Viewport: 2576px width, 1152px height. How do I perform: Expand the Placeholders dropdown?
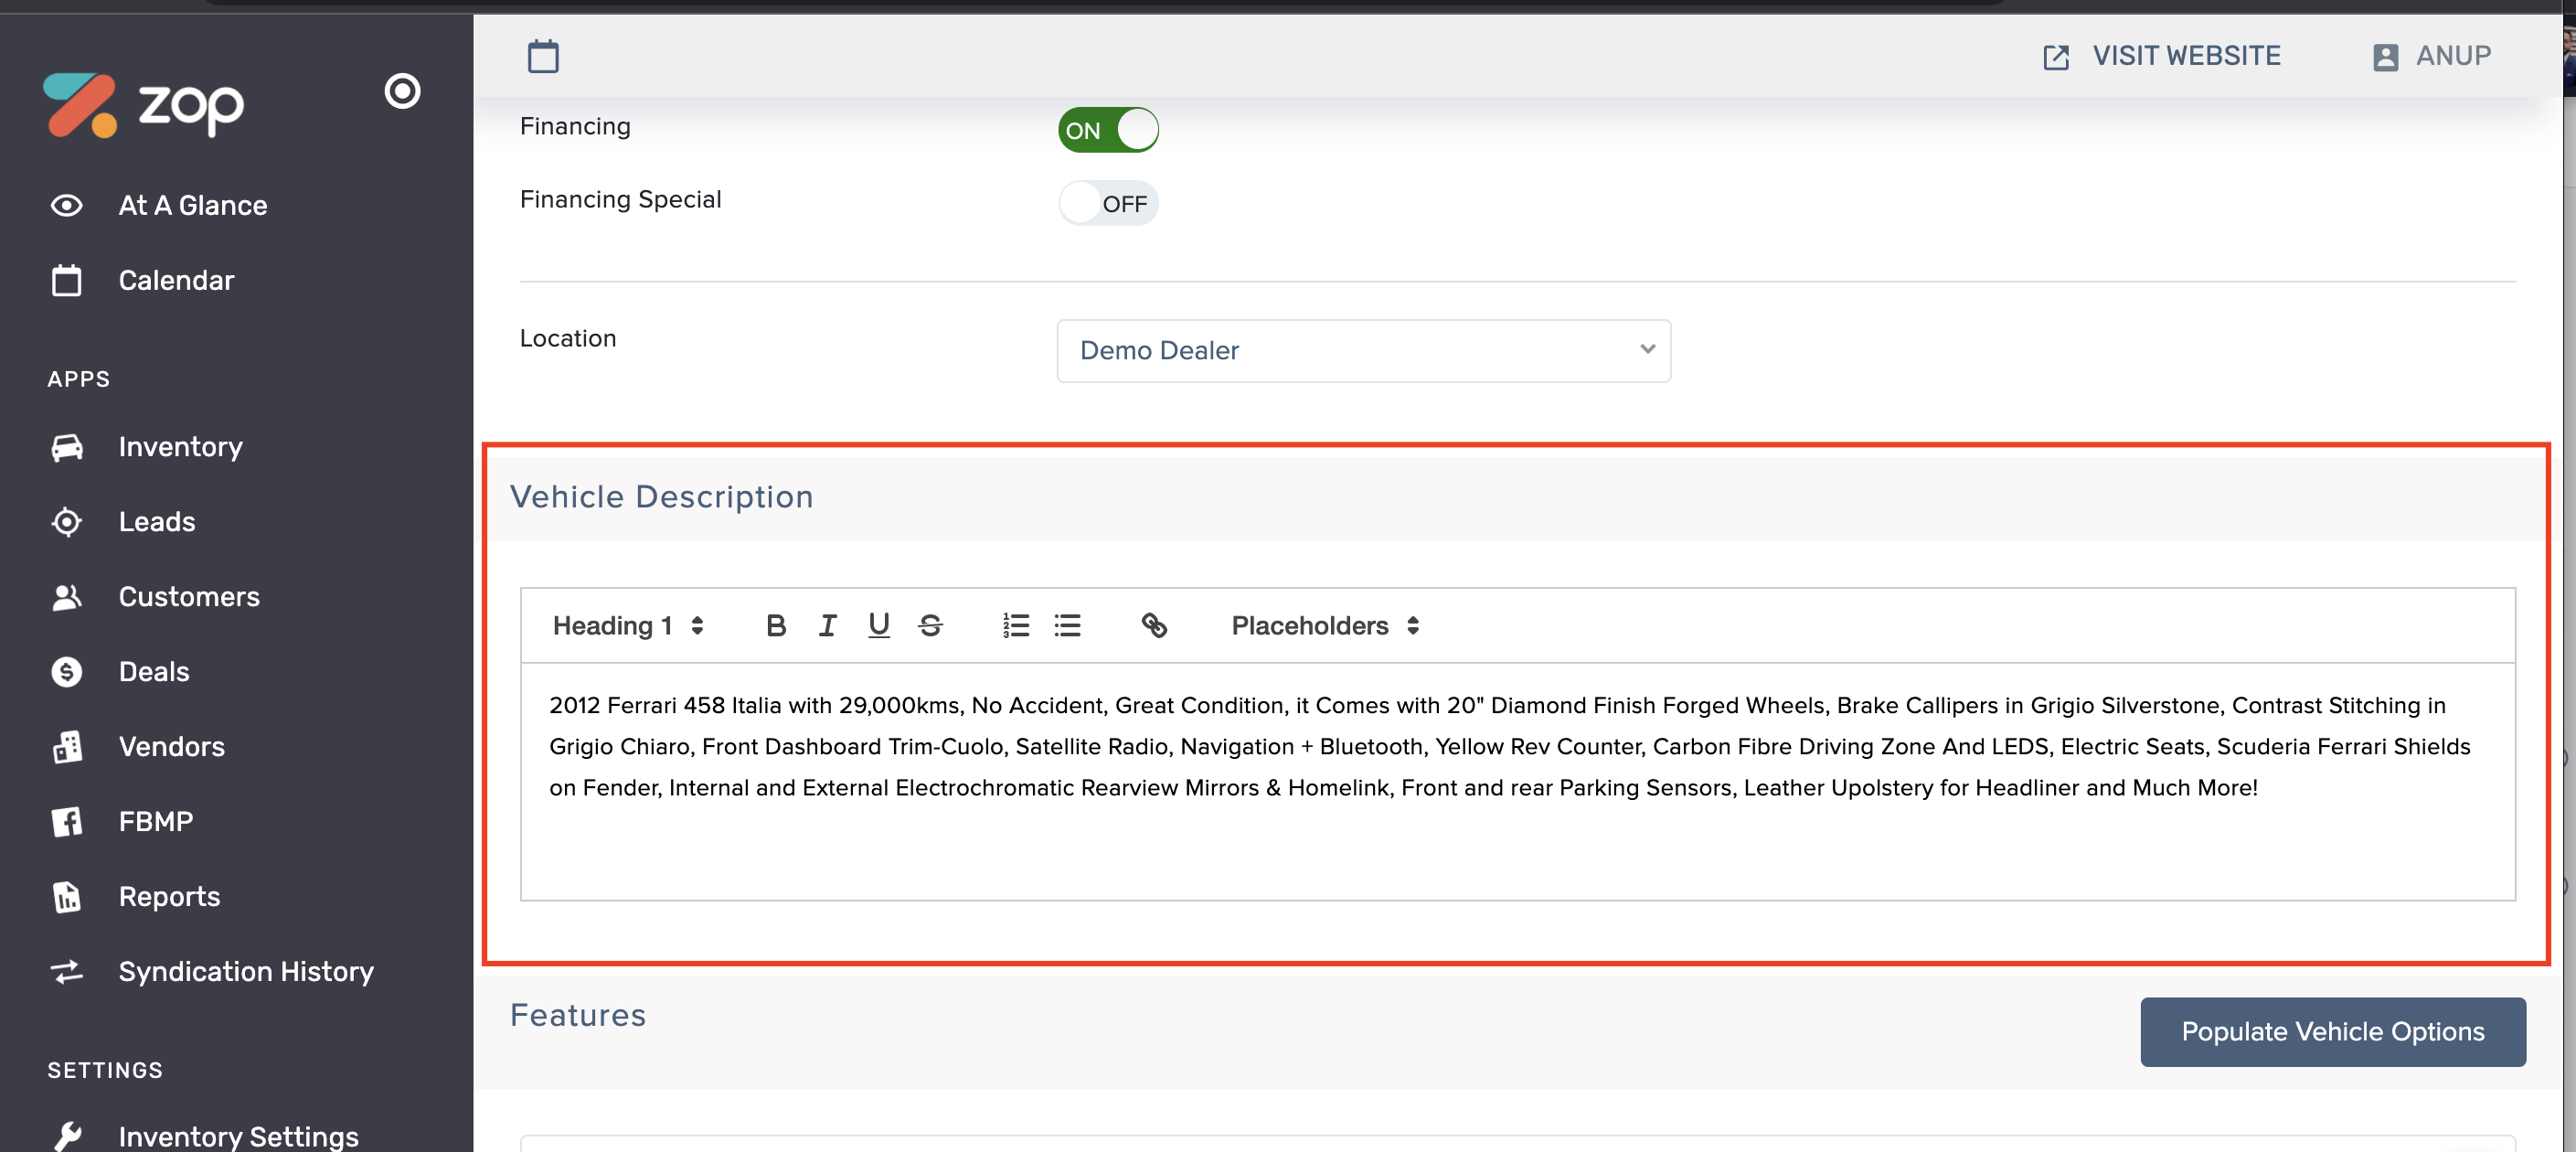point(1324,626)
